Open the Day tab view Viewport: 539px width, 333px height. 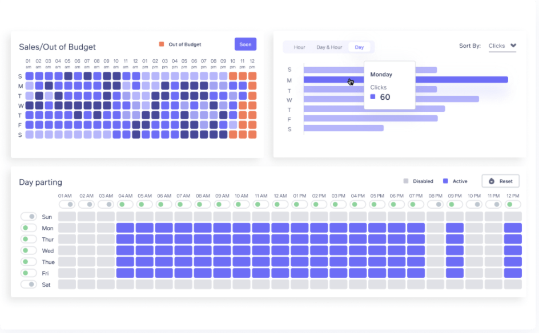tap(359, 47)
